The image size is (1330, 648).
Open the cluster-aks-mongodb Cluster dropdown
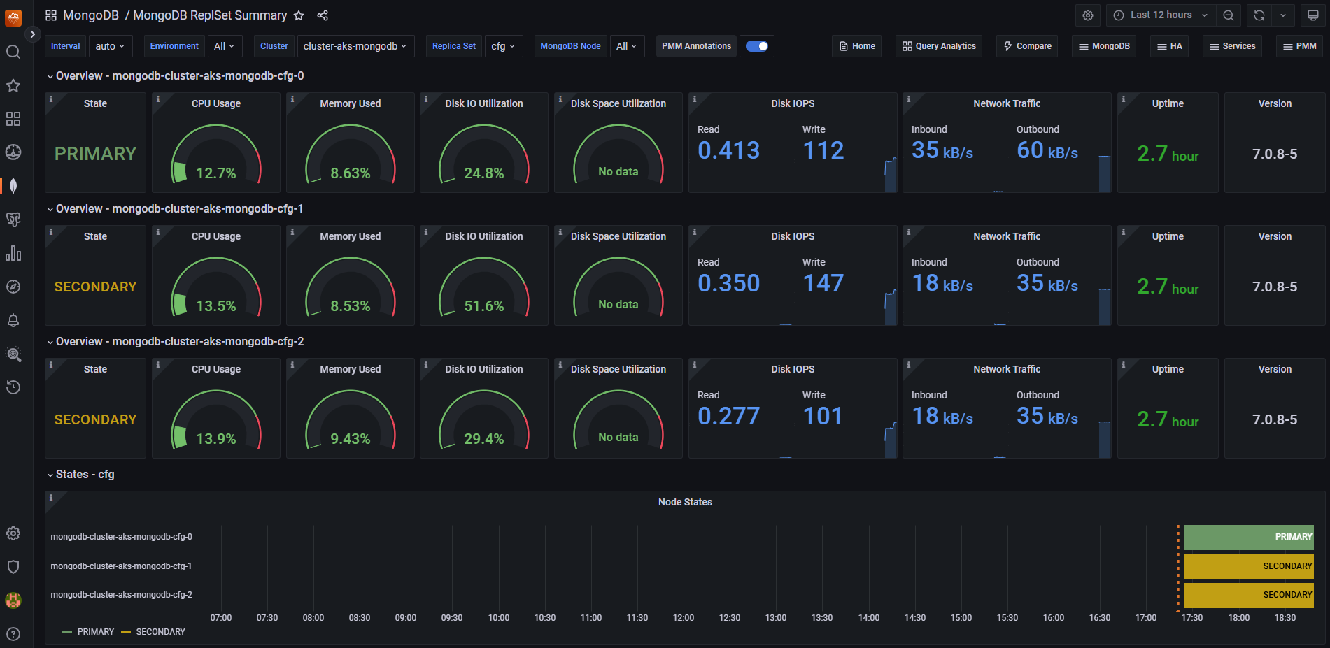coord(355,45)
